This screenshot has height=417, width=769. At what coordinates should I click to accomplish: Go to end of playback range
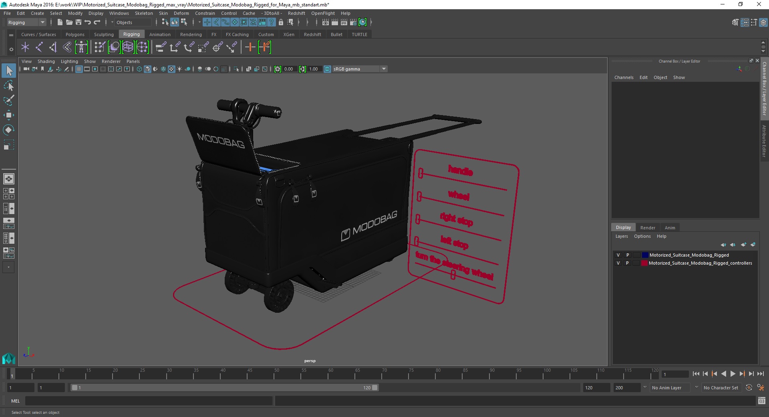coord(760,374)
